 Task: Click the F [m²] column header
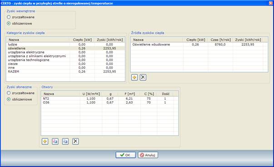pyautogui.click(x=130, y=94)
